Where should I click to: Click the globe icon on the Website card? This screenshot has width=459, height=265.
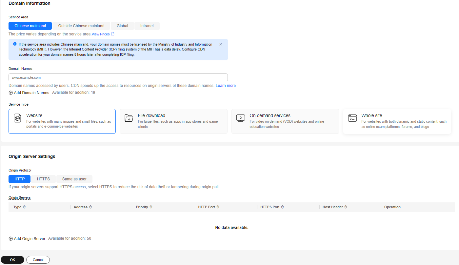click(x=17, y=118)
